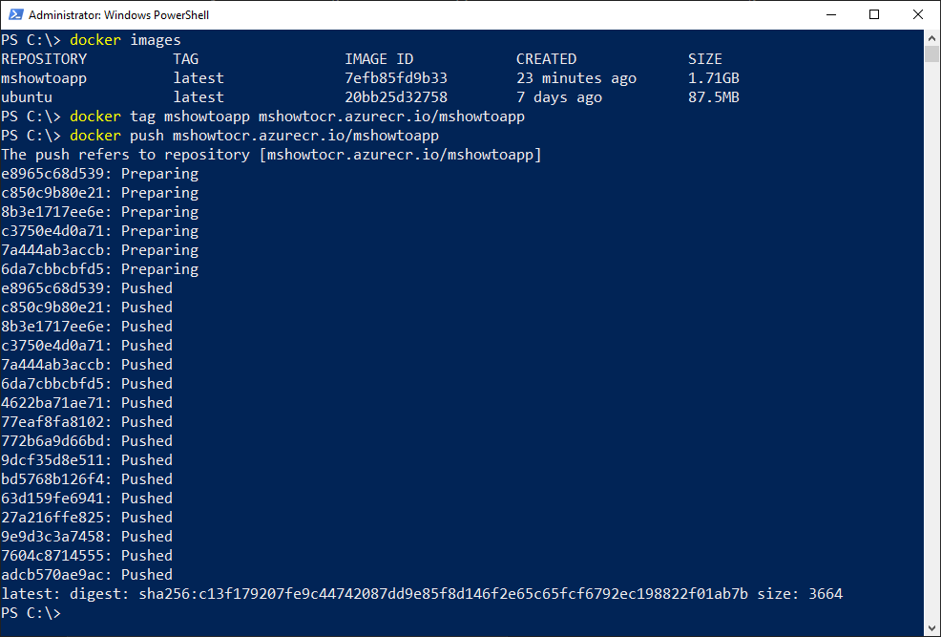Viewport: 941px width, 637px height.
Task: Maximize the PowerShell window
Action: pos(874,14)
